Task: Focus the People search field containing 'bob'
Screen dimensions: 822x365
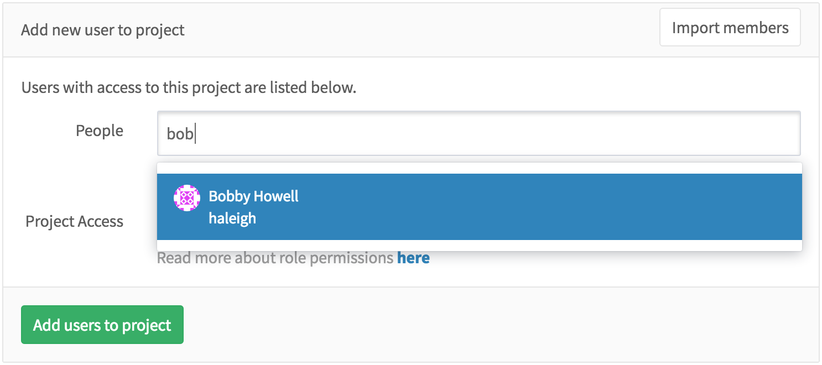Action: [478, 134]
